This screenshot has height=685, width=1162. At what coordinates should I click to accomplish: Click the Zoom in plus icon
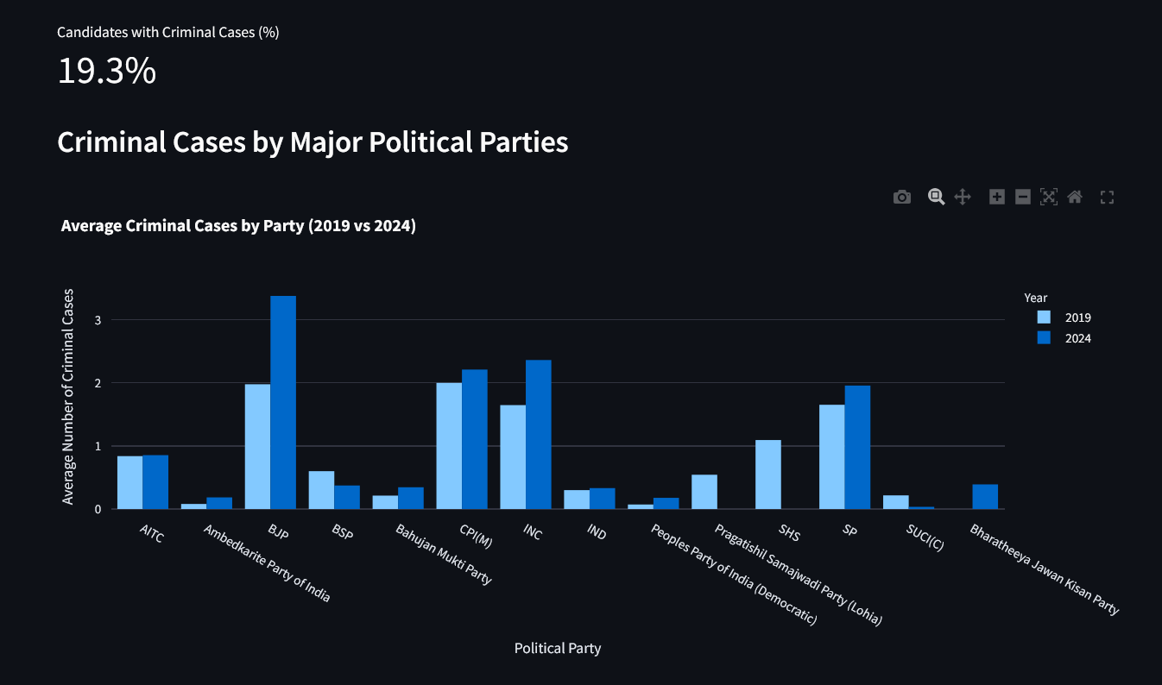(997, 197)
